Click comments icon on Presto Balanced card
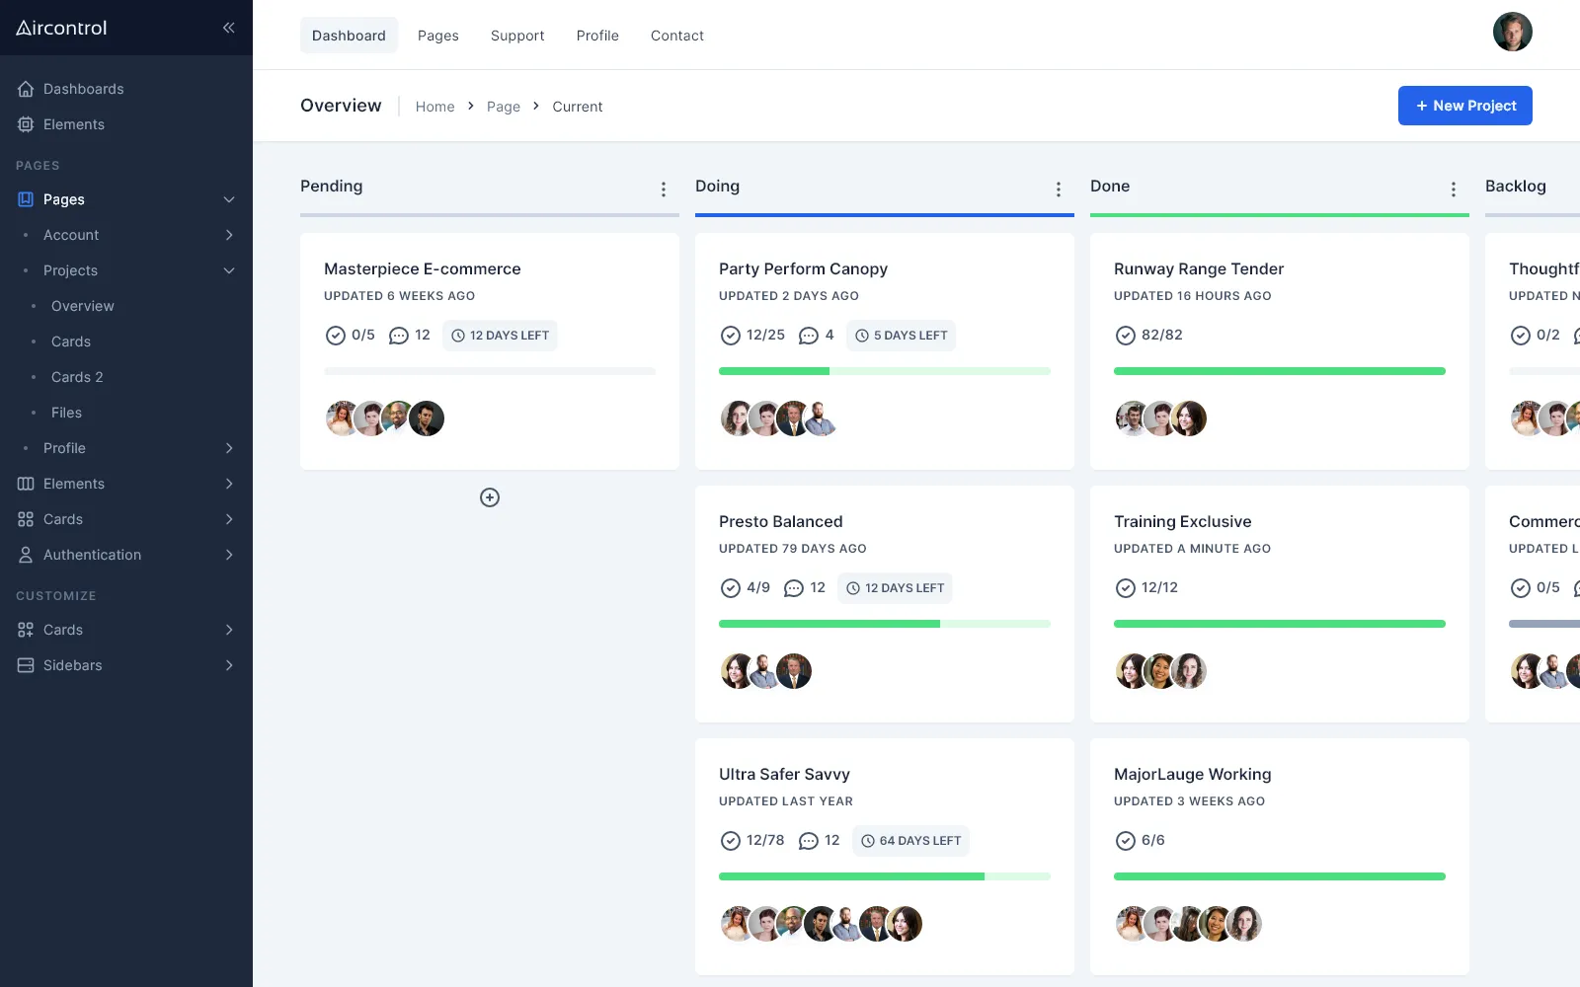This screenshot has height=987, width=1580. pos(794,588)
